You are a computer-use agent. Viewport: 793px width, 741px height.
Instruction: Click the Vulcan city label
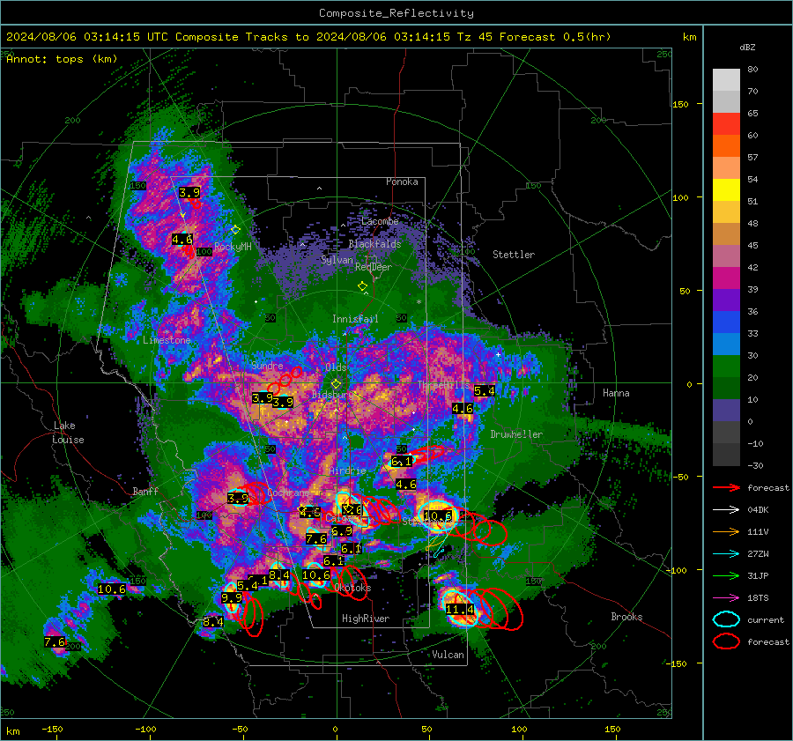click(448, 655)
